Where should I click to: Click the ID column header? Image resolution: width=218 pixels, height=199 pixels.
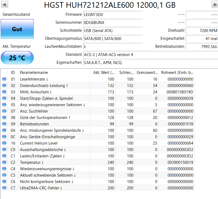point(13,73)
